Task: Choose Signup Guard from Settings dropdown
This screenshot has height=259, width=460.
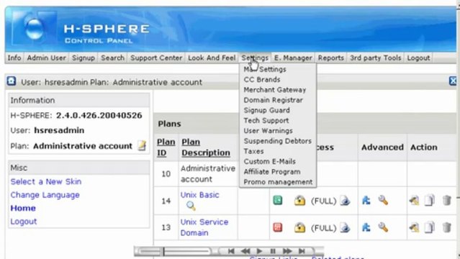Action: (266, 110)
